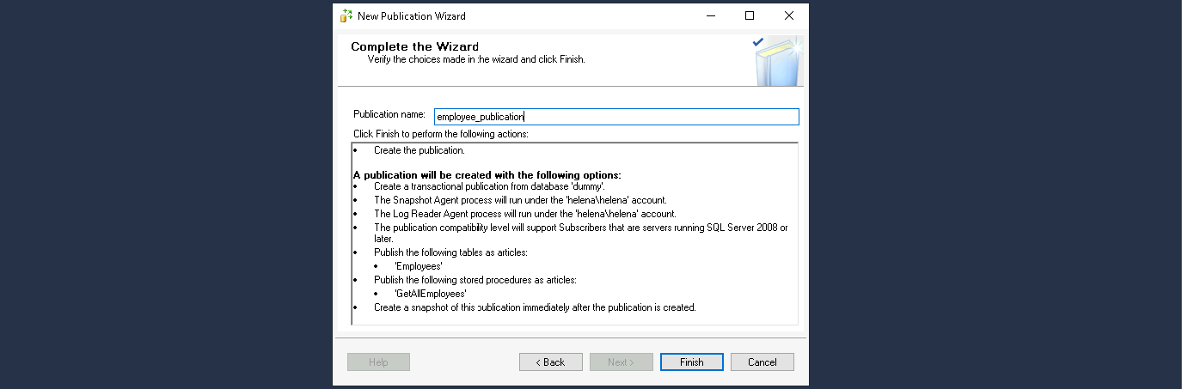
Task: Click the transactional publication 'dummy' database line
Action: pos(489,186)
